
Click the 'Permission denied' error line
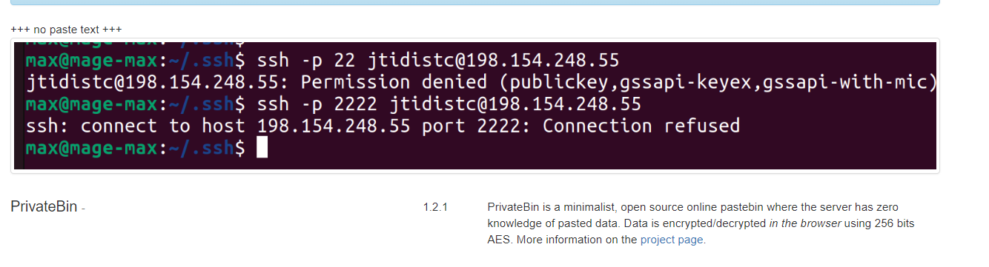click(477, 82)
